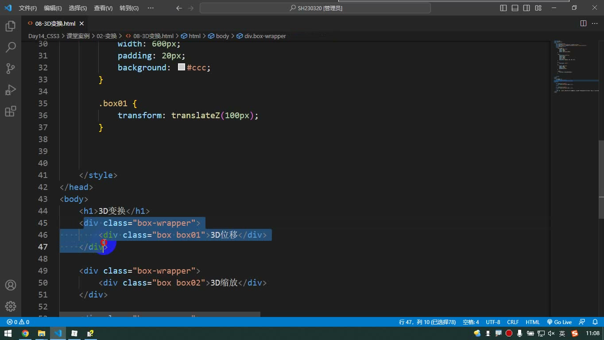Open the 转到(G) menu
The width and height of the screenshot is (604, 340).
129,8
